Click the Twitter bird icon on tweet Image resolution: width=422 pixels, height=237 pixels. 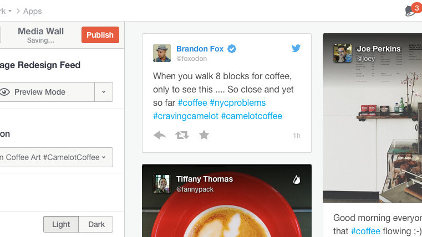click(x=296, y=48)
